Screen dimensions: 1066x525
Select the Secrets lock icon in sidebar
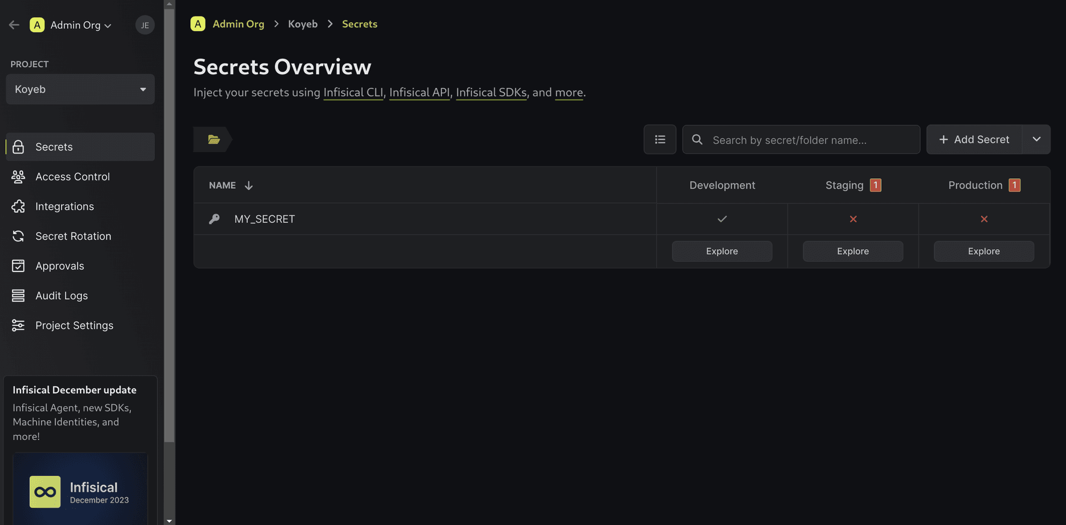[x=18, y=147]
